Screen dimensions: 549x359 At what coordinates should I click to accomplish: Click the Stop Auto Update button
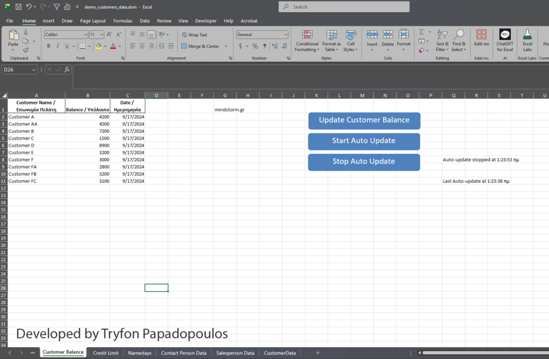364,162
